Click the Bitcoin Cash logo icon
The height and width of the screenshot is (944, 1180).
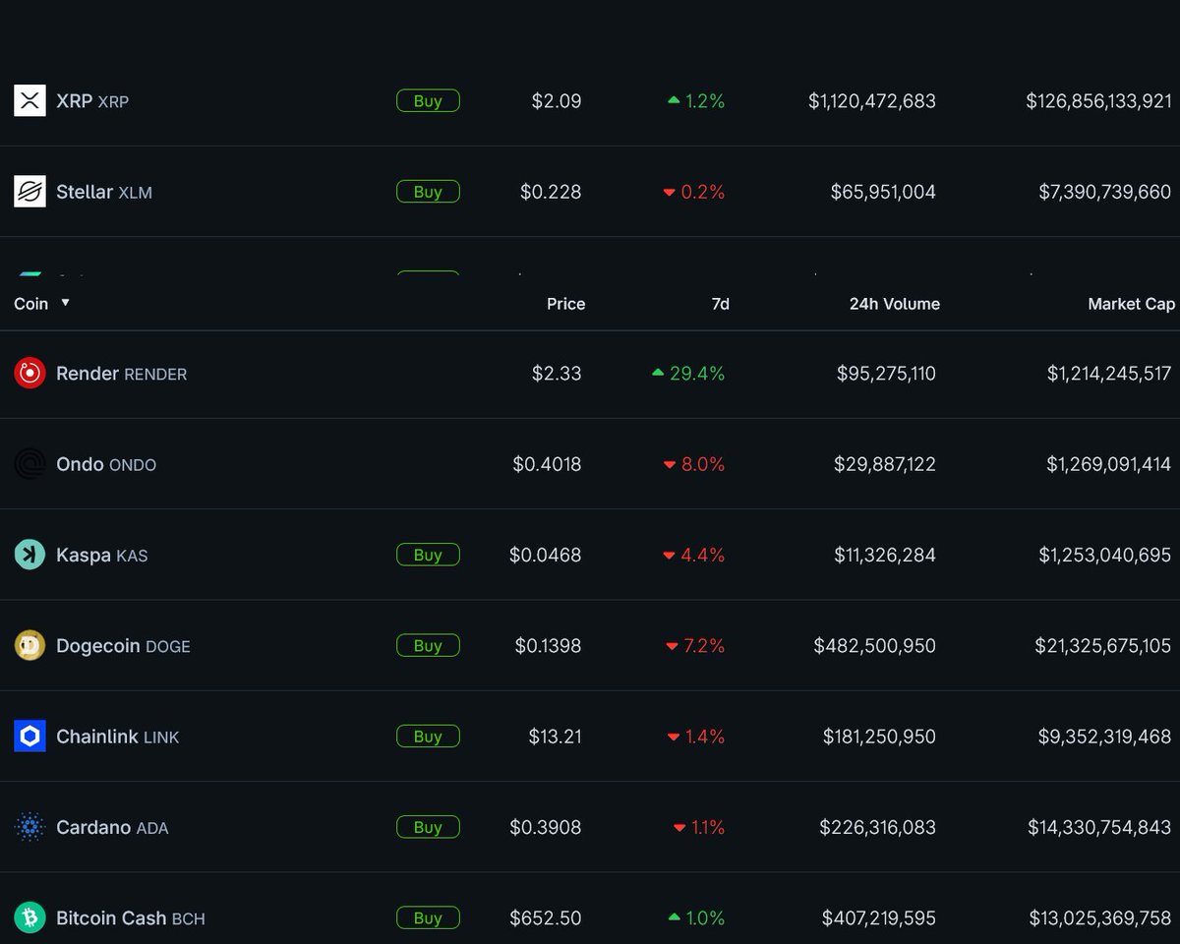click(29, 917)
